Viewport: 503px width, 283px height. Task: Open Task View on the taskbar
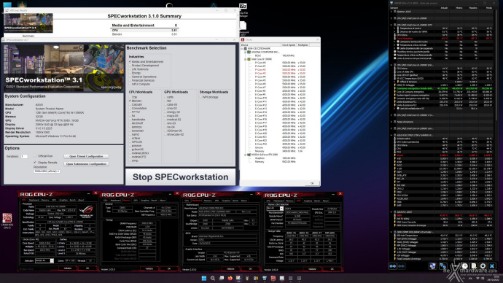pyautogui.click(x=222, y=278)
